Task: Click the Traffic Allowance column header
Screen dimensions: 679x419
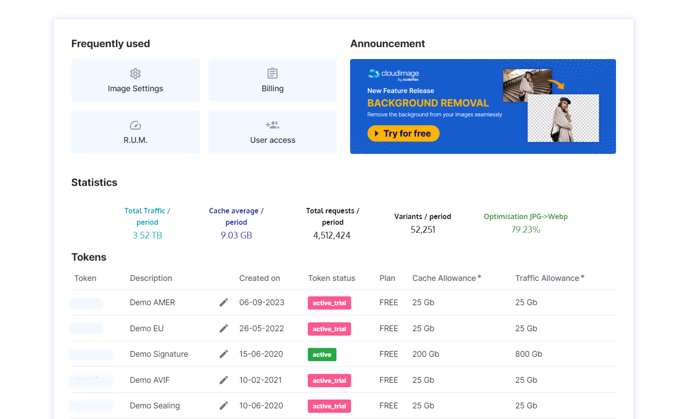Action: pos(550,278)
